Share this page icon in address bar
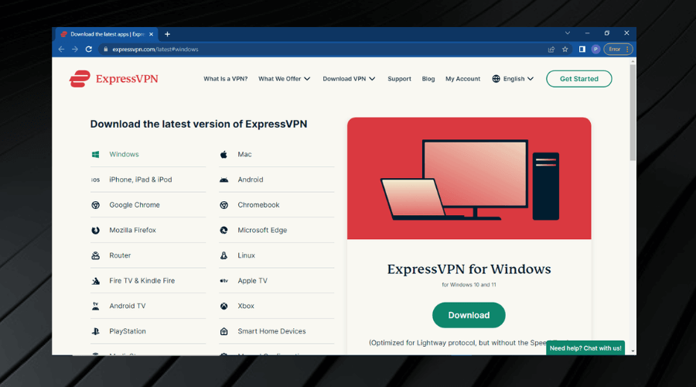 (x=551, y=50)
